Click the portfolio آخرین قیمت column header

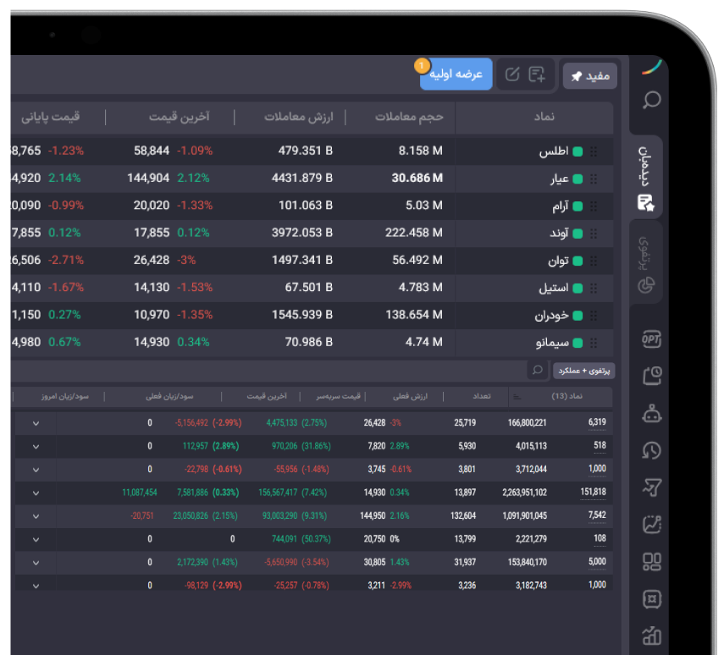(x=267, y=397)
